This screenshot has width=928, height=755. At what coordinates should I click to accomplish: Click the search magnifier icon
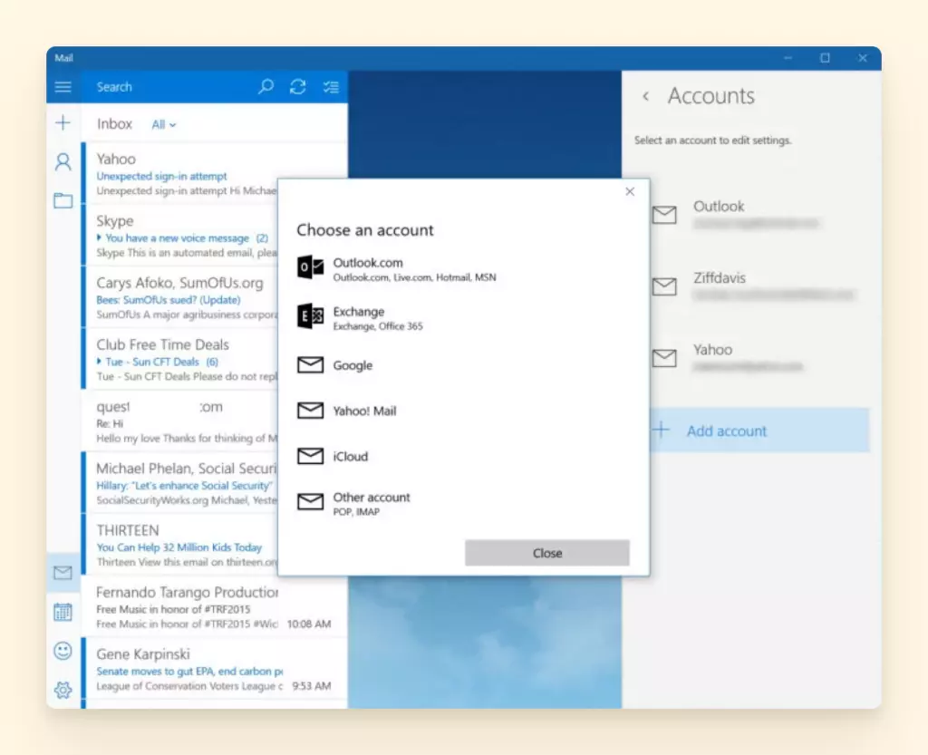[266, 86]
